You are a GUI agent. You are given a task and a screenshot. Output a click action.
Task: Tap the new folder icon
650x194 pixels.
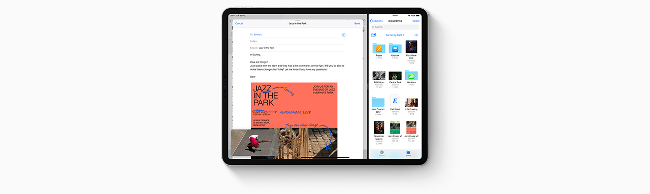coord(374,35)
